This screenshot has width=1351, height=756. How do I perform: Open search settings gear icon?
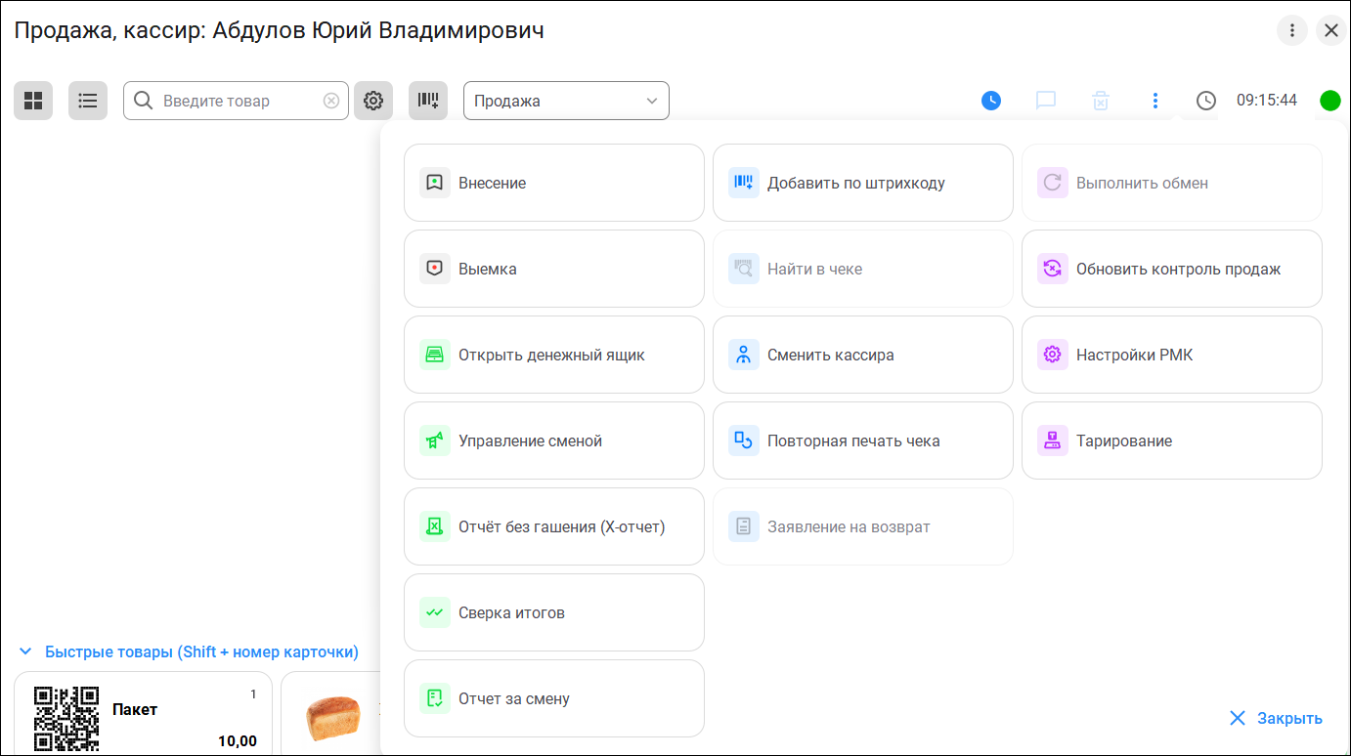tap(373, 101)
